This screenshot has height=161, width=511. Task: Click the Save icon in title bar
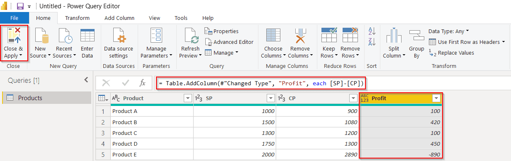pyautogui.click(x=19, y=6)
